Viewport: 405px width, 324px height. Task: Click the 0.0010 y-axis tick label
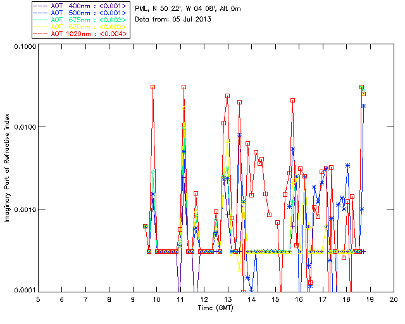25,209
